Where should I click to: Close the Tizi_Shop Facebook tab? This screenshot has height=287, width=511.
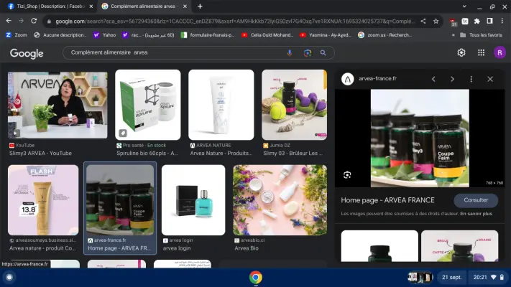91,6
